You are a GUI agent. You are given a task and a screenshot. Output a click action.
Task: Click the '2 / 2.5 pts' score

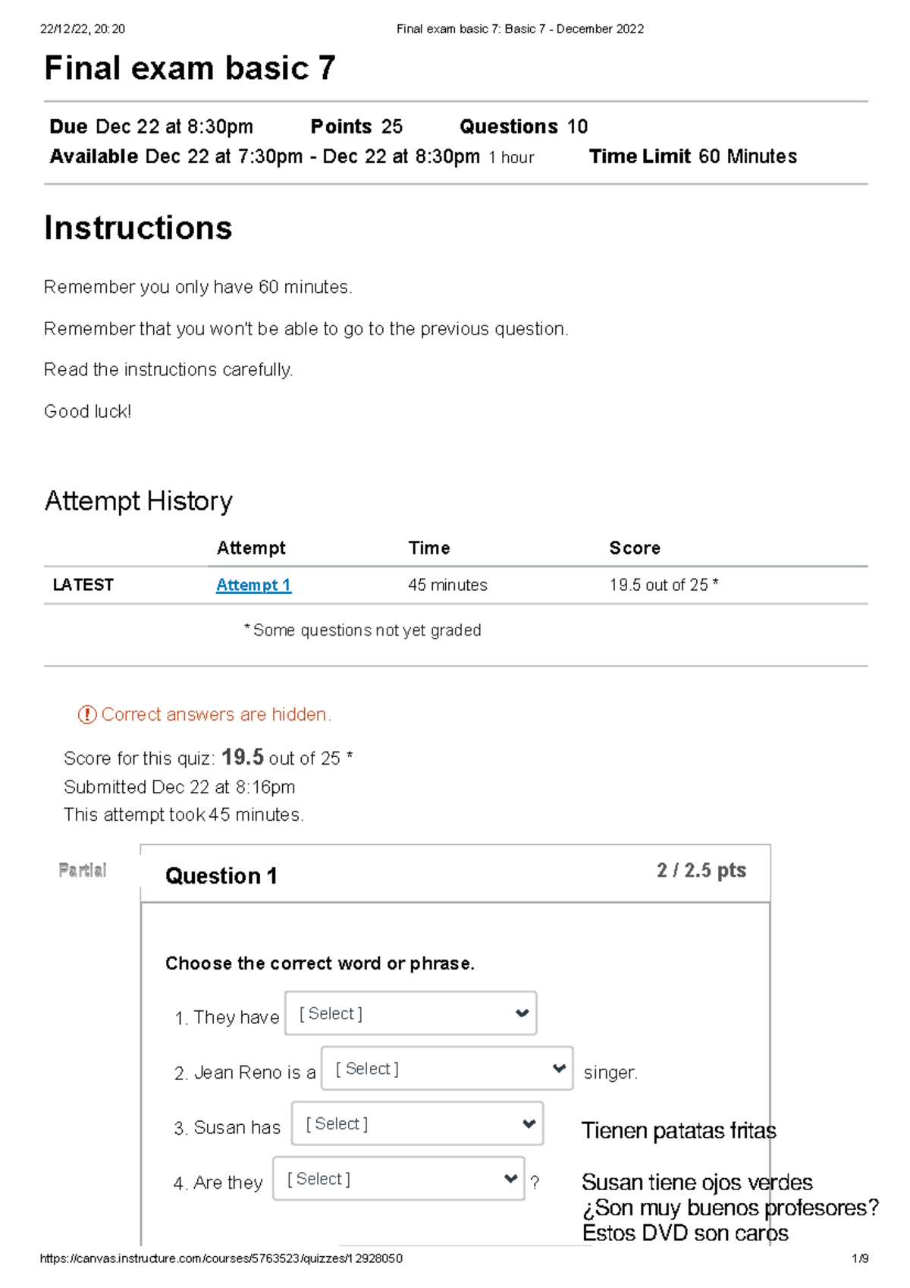[x=701, y=870]
